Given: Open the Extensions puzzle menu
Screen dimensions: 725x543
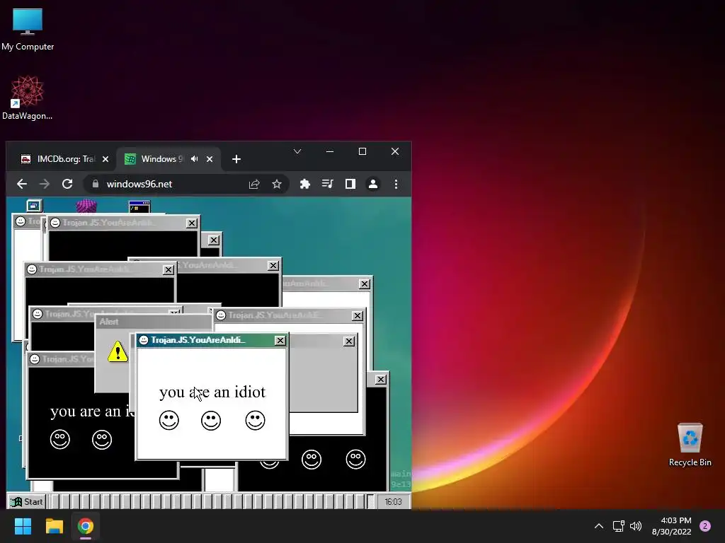Looking at the screenshot, I should point(304,185).
